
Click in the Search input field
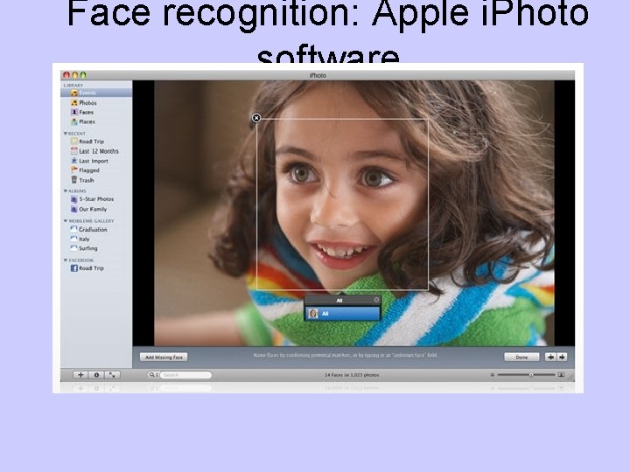click(185, 375)
